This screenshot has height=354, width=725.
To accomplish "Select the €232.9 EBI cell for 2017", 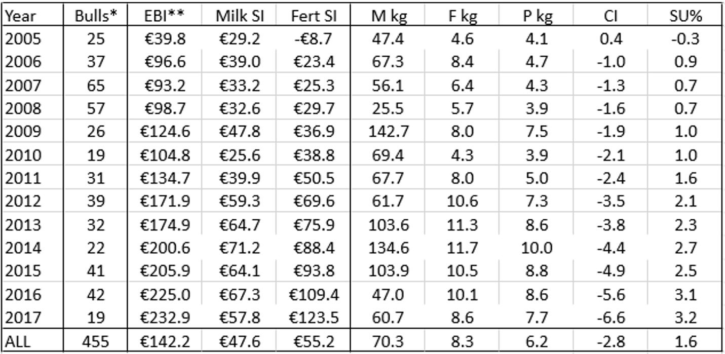I will 165,318.
